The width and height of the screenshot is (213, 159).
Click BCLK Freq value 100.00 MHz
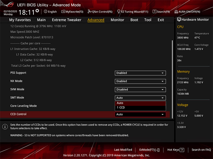point(184,49)
